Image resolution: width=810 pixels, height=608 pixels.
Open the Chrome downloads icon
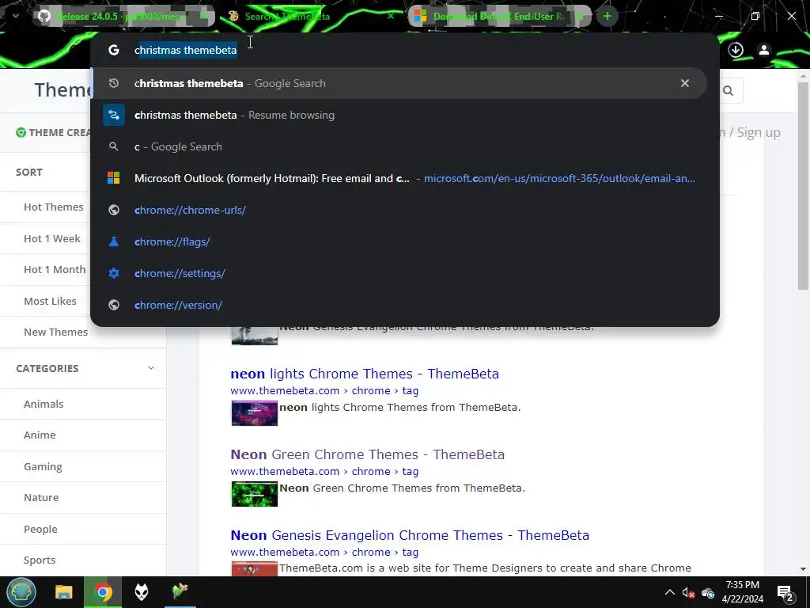pyautogui.click(x=736, y=50)
